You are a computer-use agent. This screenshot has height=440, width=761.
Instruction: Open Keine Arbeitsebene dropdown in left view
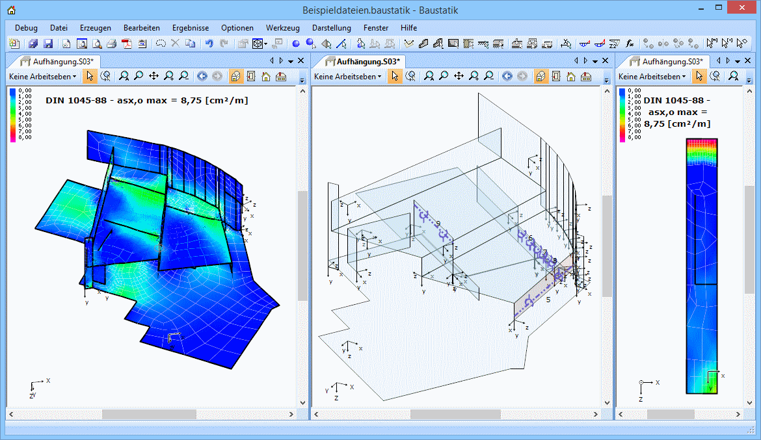[42, 76]
